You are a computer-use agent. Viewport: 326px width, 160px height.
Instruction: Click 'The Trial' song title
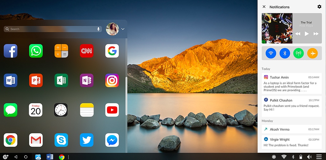[306, 22]
